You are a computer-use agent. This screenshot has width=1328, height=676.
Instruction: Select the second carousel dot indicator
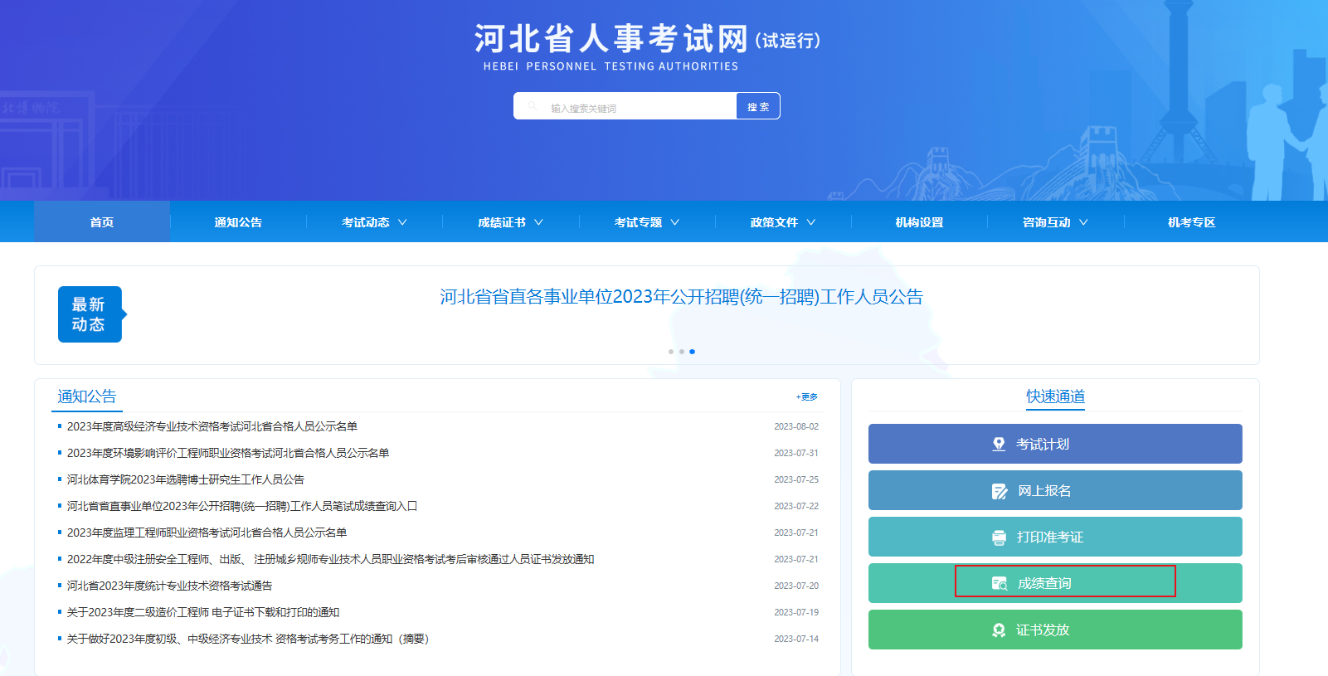click(x=682, y=352)
